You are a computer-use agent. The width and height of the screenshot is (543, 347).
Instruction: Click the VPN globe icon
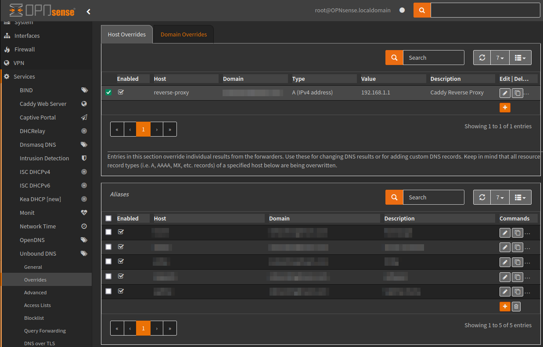click(x=7, y=63)
